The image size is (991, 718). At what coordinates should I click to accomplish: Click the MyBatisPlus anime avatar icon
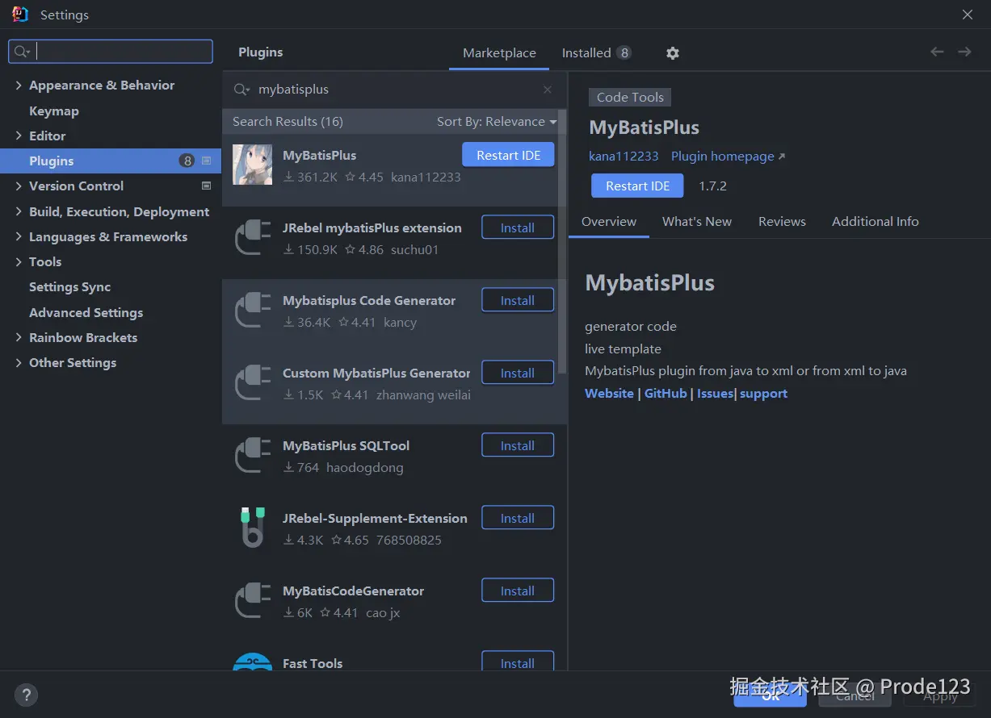pos(252,165)
